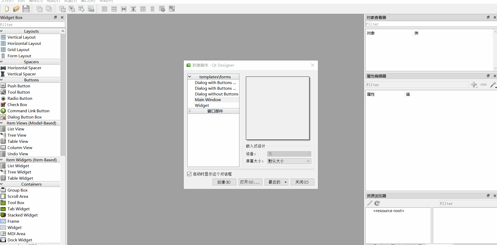
Task: Click the Break Layout toolbar icon
Action: point(162,9)
